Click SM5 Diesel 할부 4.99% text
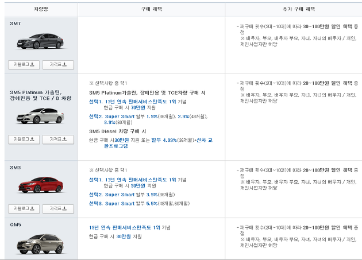This screenshot has height=260, width=362. click(x=164, y=140)
